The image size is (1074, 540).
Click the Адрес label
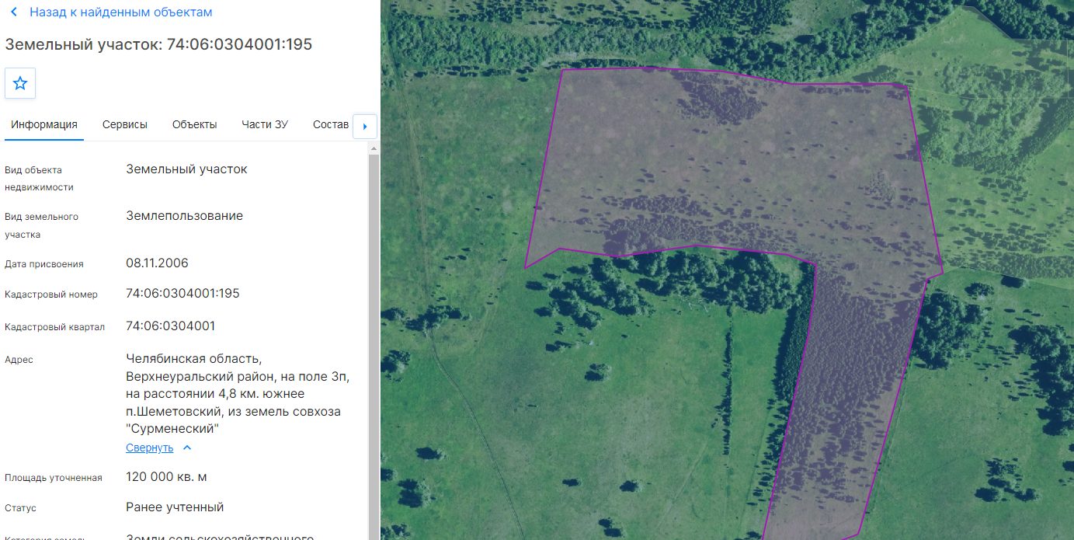[x=19, y=360]
